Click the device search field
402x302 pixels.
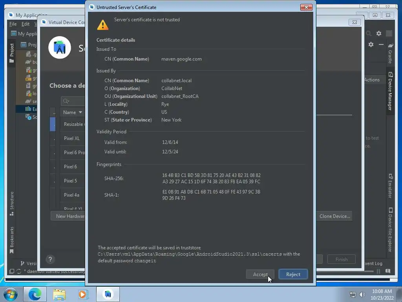point(73,101)
